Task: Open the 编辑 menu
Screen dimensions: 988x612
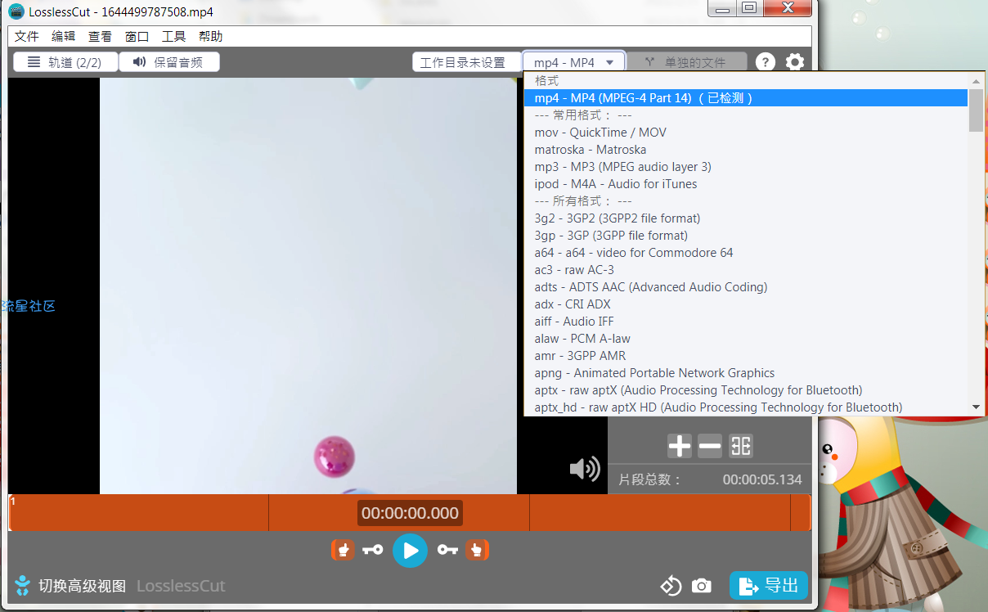Action: pos(64,36)
